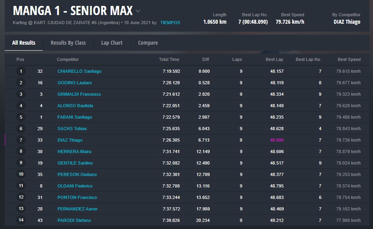Click the Best Speed column header
This screenshot has width=373, height=229.
[x=349, y=59]
